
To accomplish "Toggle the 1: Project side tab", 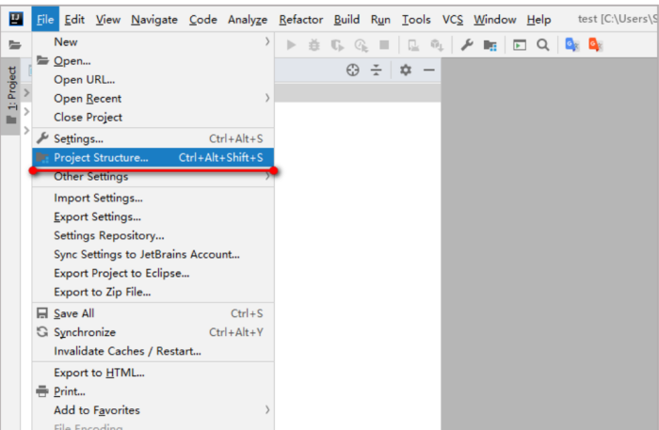I will click(x=11, y=95).
